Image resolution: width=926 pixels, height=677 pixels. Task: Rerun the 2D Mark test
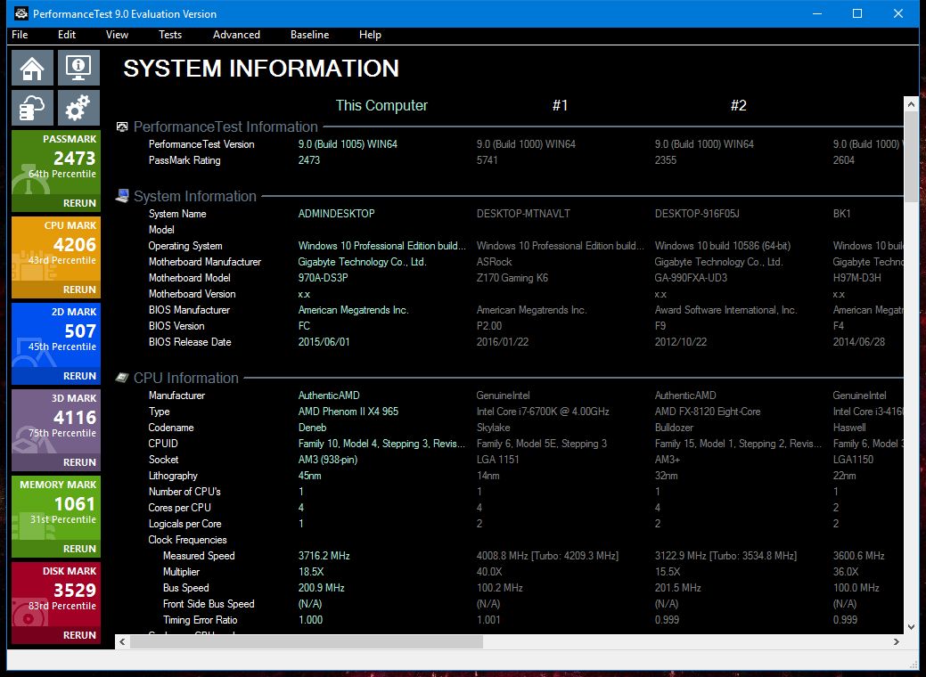point(79,376)
